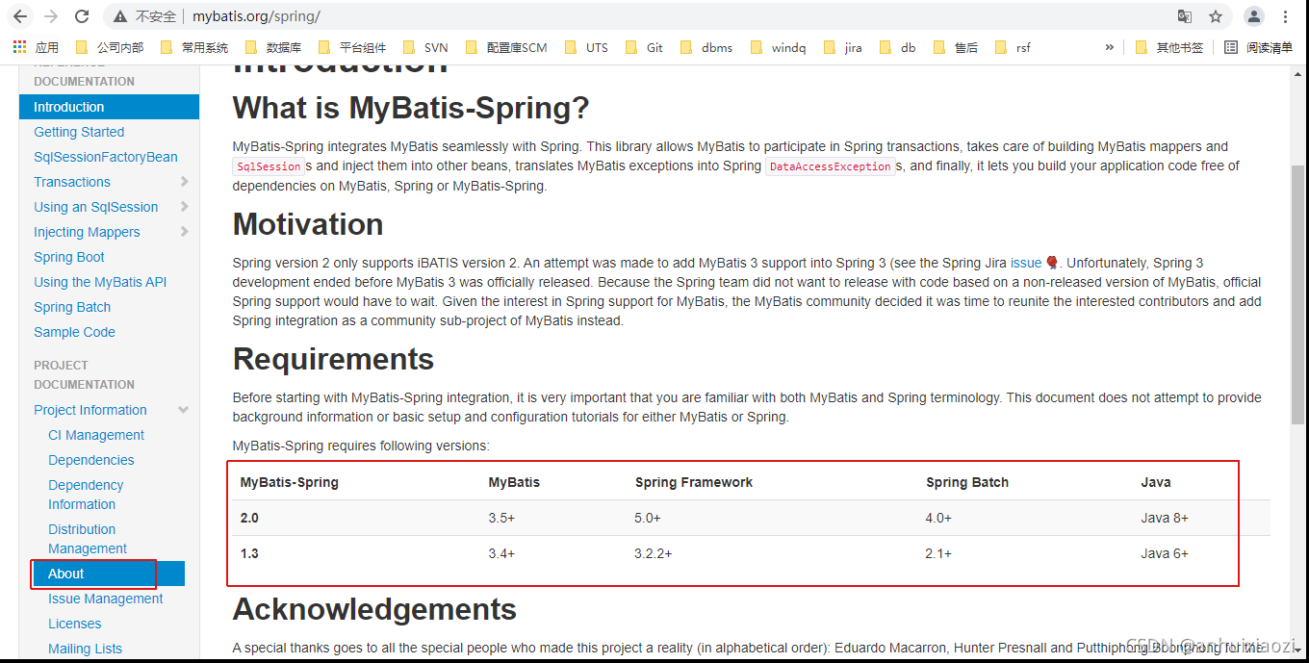Image resolution: width=1309 pixels, height=663 pixels.
Task: Open the Dependencies link
Action: (91, 460)
